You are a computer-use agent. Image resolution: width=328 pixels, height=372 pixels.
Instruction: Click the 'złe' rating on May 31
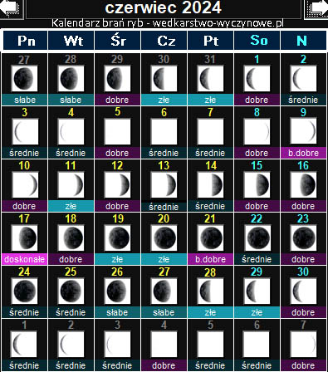[210, 100]
